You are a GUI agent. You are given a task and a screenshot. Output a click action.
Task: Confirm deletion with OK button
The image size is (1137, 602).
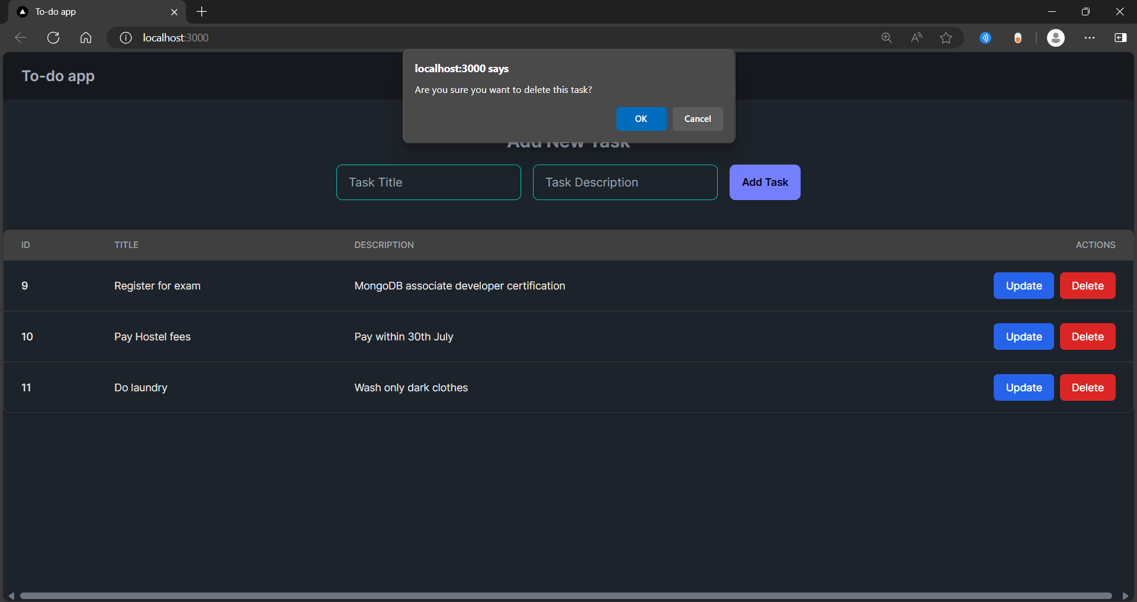(641, 119)
